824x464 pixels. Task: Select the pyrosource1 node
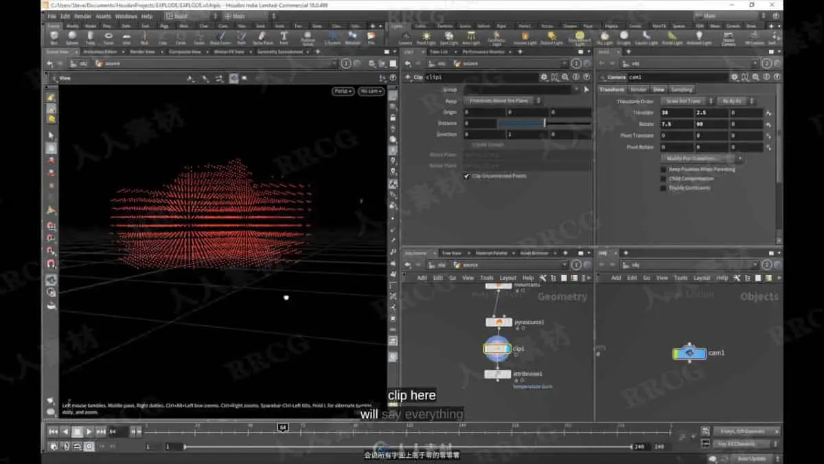coord(499,322)
